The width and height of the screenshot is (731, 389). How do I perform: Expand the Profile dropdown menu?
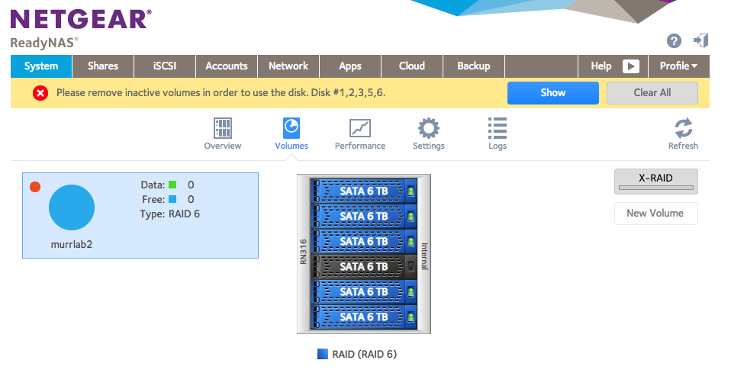[x=678, y=66]
